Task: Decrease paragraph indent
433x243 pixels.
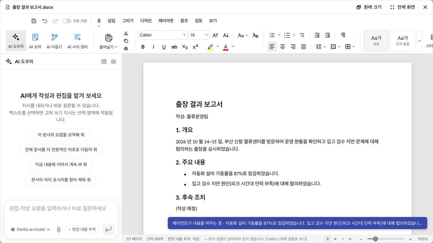Action: click(317, 35)
